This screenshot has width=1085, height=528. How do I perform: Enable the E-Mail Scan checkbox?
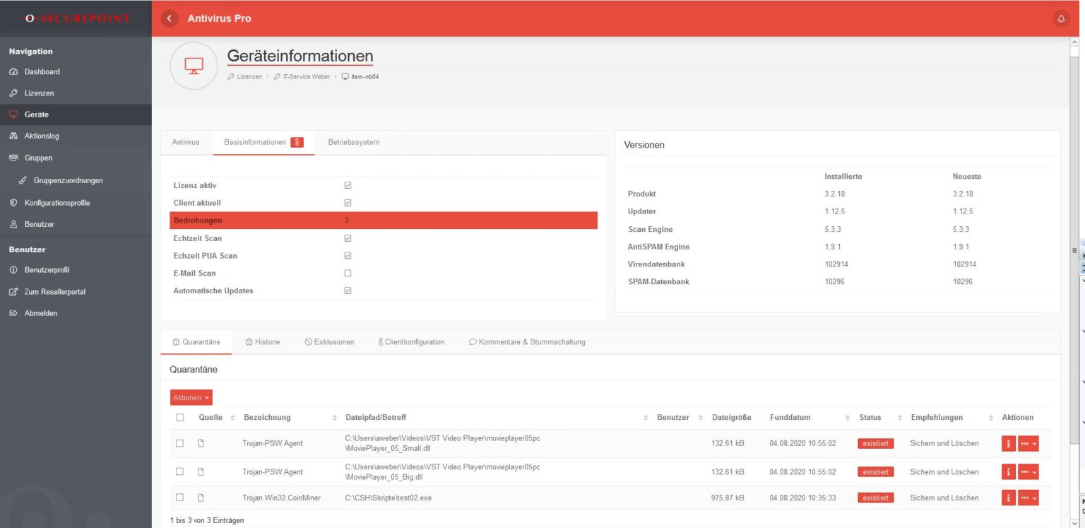coord(347,273)
